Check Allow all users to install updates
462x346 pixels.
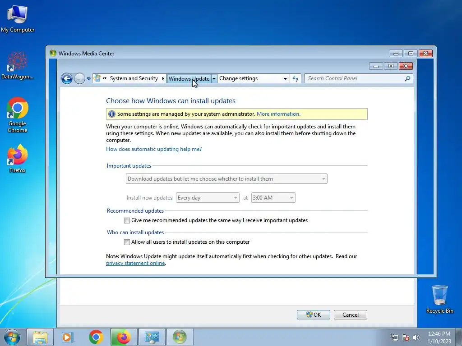[127, 242]
